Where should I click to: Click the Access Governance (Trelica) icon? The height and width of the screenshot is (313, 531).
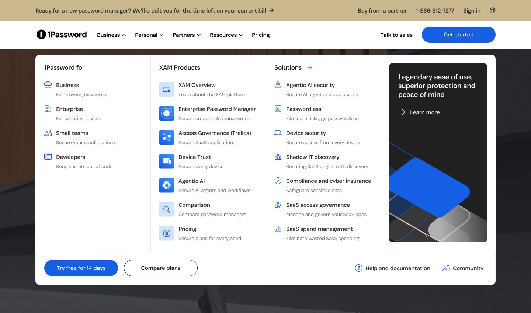pyautogui.click(x=167, y=138)
